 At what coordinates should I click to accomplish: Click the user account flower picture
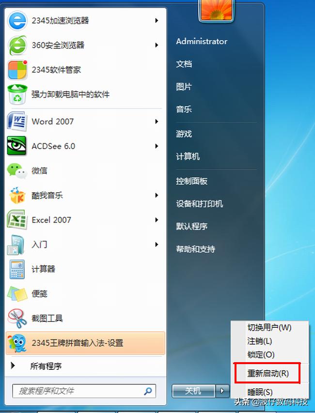217,10
